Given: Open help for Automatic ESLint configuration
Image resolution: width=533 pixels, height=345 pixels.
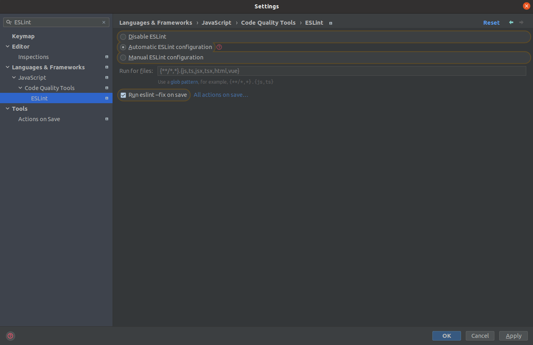Looking at the screenshot, I should [x=219, y=47].
